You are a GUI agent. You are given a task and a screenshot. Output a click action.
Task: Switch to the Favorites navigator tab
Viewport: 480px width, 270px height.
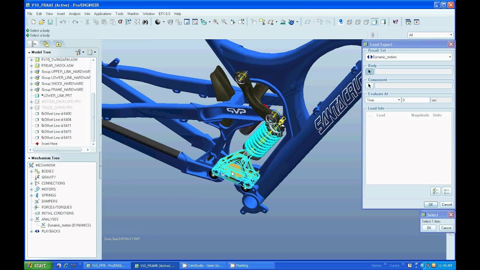click(x=58, y=44)
